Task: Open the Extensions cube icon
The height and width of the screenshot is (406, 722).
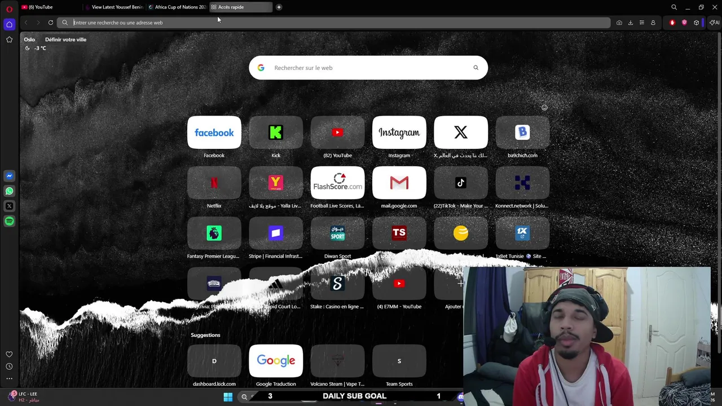Action: [697, 23]
